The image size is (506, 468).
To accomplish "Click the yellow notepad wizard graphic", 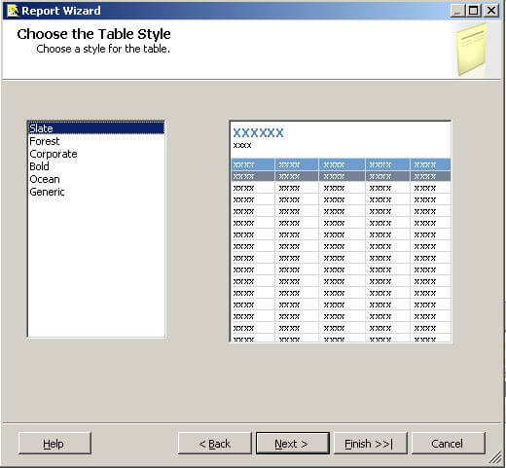I will 472,51.
